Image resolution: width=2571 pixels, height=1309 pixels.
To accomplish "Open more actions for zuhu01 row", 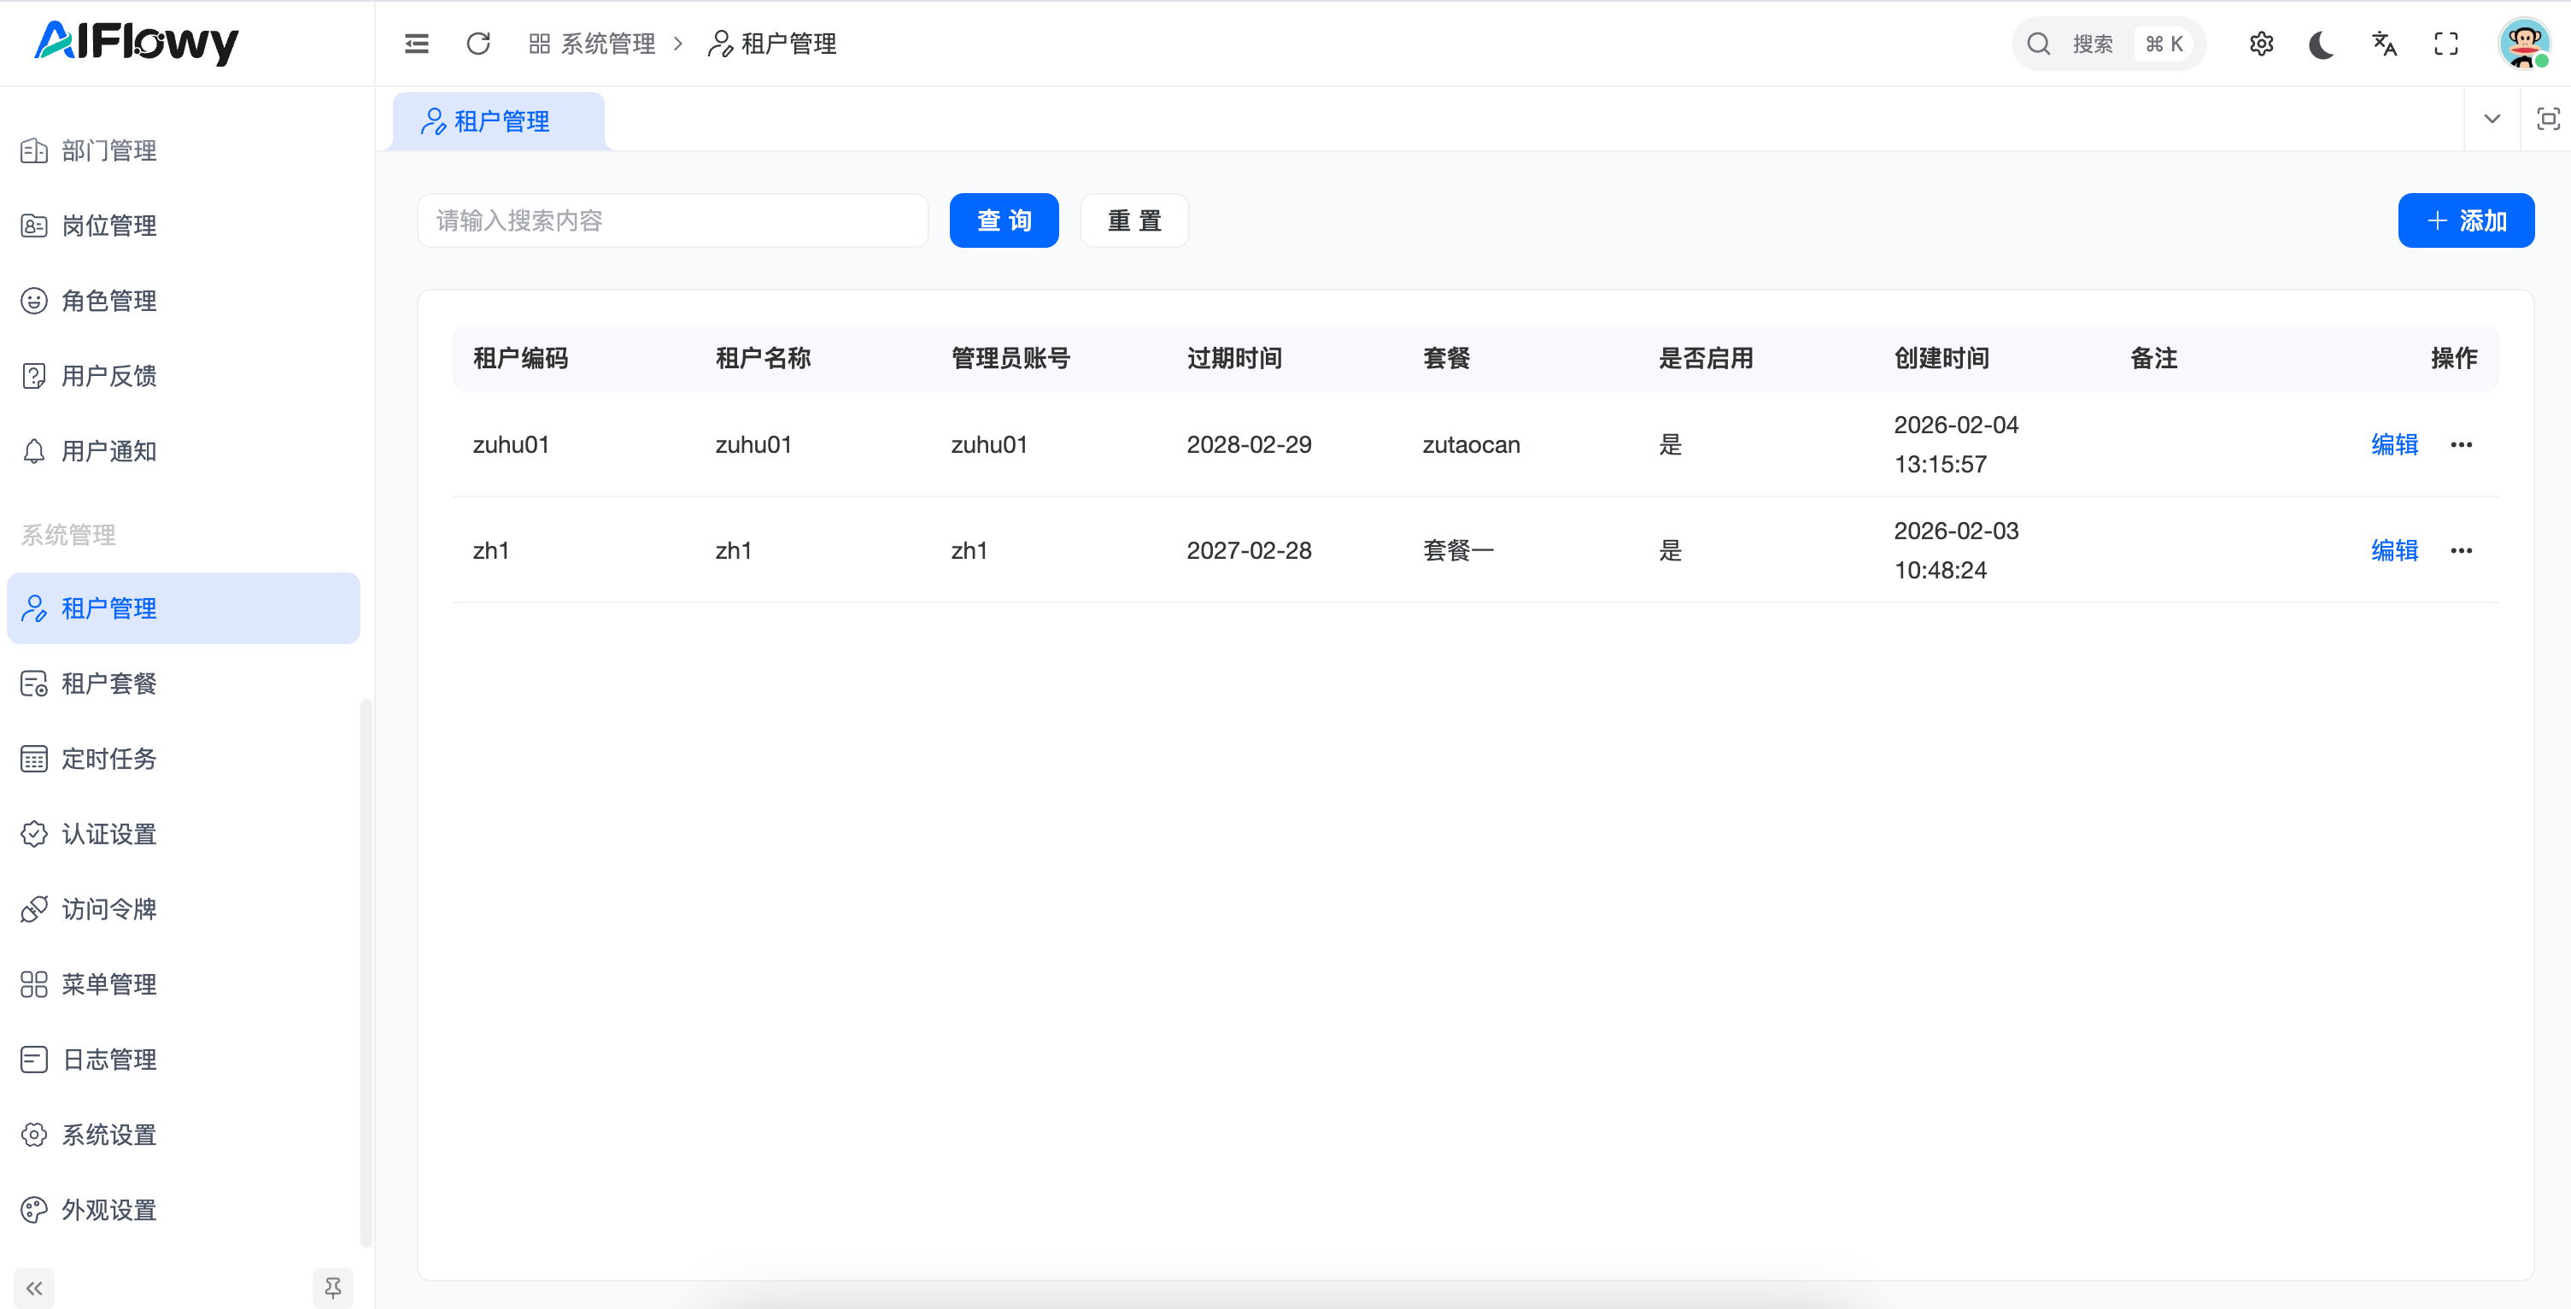I will click(2460, 444).
